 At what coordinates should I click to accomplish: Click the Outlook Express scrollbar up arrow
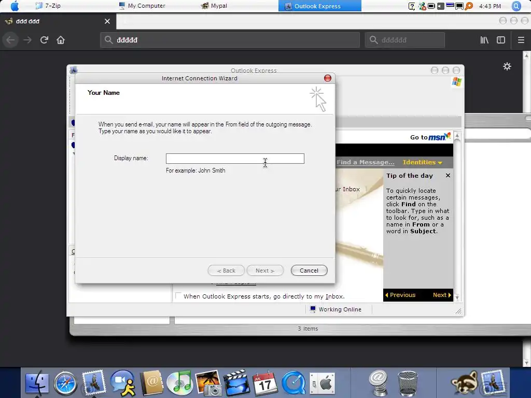tap(457, 135)
